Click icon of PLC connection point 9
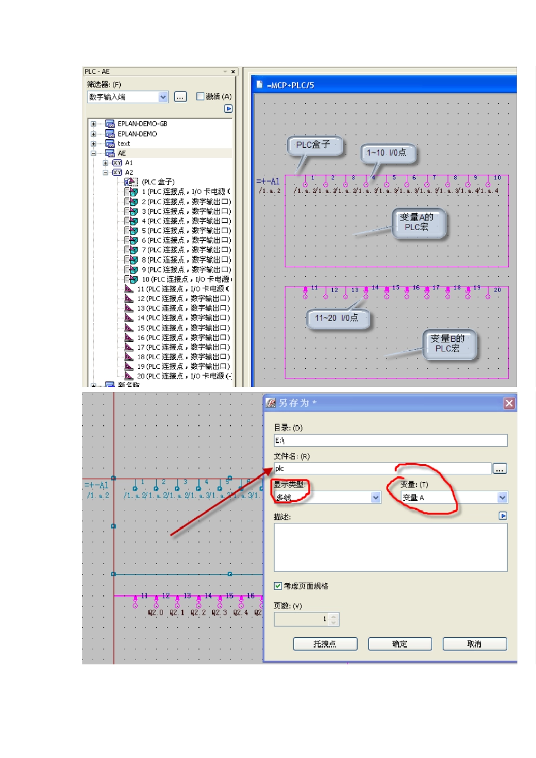This screenshot has height=758, width=536. (x=131, y=269)
